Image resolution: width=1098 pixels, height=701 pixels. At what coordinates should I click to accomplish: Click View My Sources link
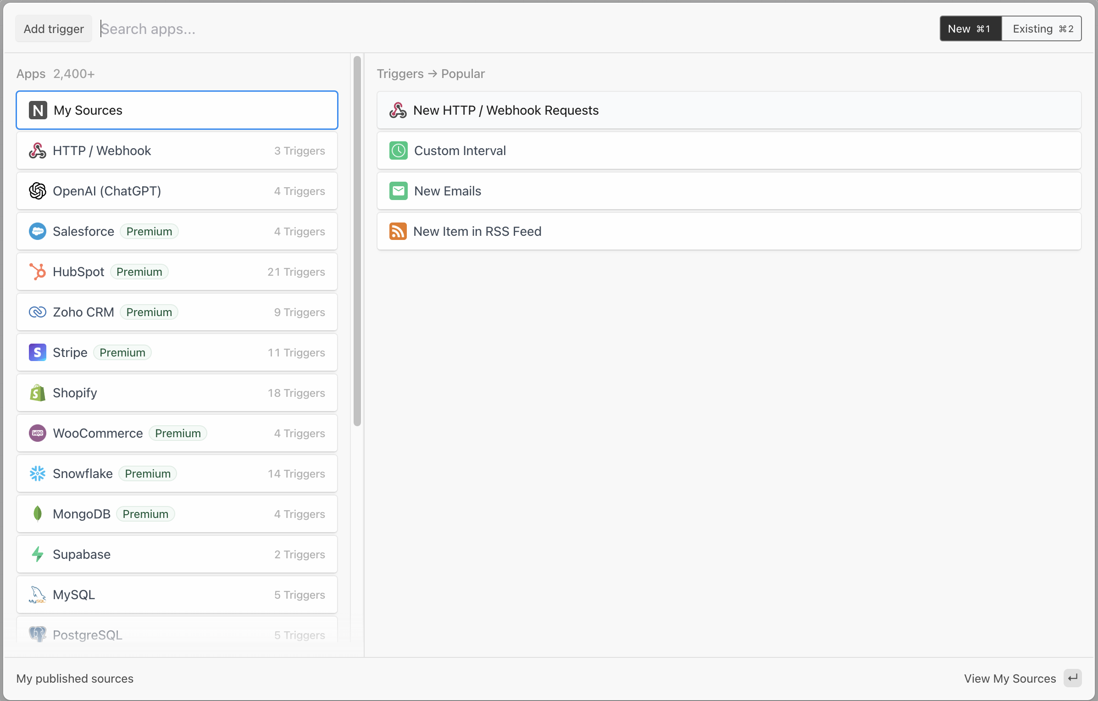(x=1009, y=679)
